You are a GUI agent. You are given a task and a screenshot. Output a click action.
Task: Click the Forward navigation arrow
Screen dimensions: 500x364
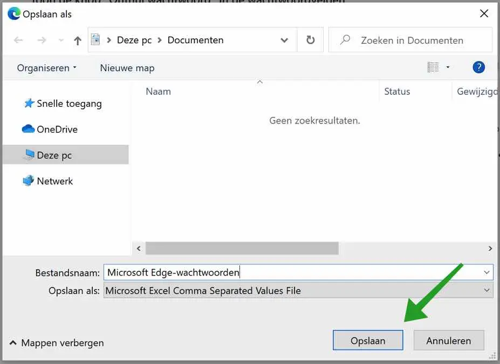point(42,40)
